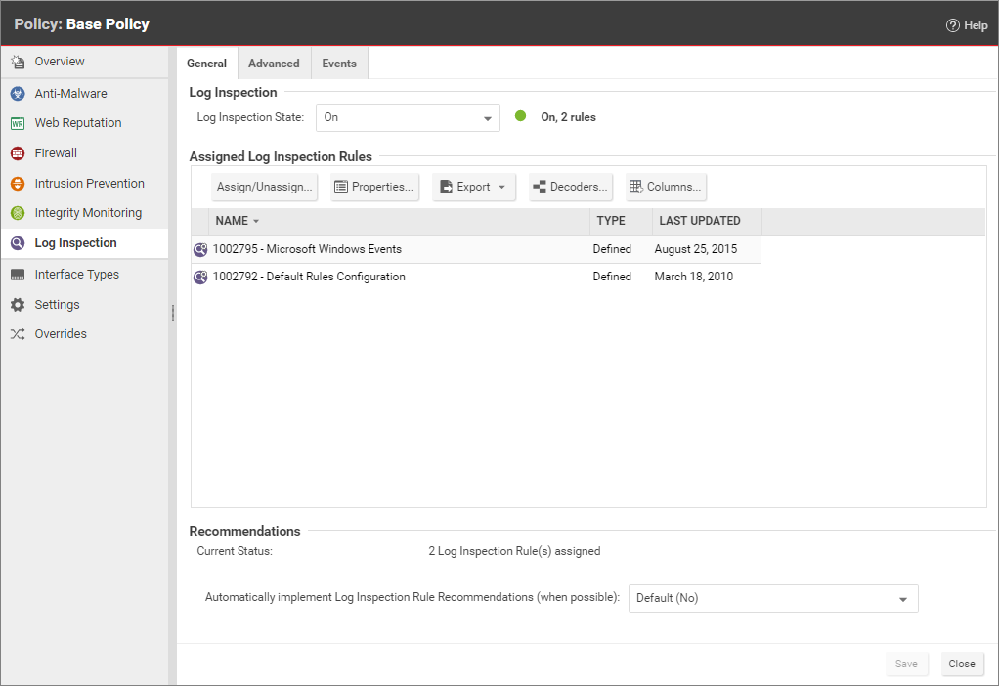Sort by the NAME column header
The width and height of the screenshot is (999, 686).
click(232, 221)
